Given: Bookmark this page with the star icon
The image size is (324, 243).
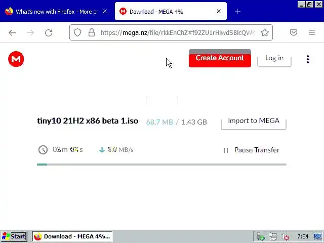Looking at the screenshot, I should tap(265, 32).
